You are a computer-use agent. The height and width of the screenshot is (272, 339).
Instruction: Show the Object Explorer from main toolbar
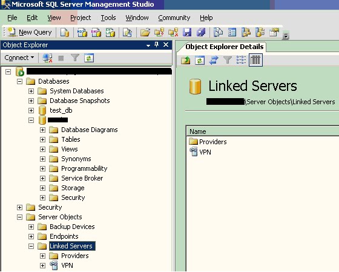[x=246, y=33]
